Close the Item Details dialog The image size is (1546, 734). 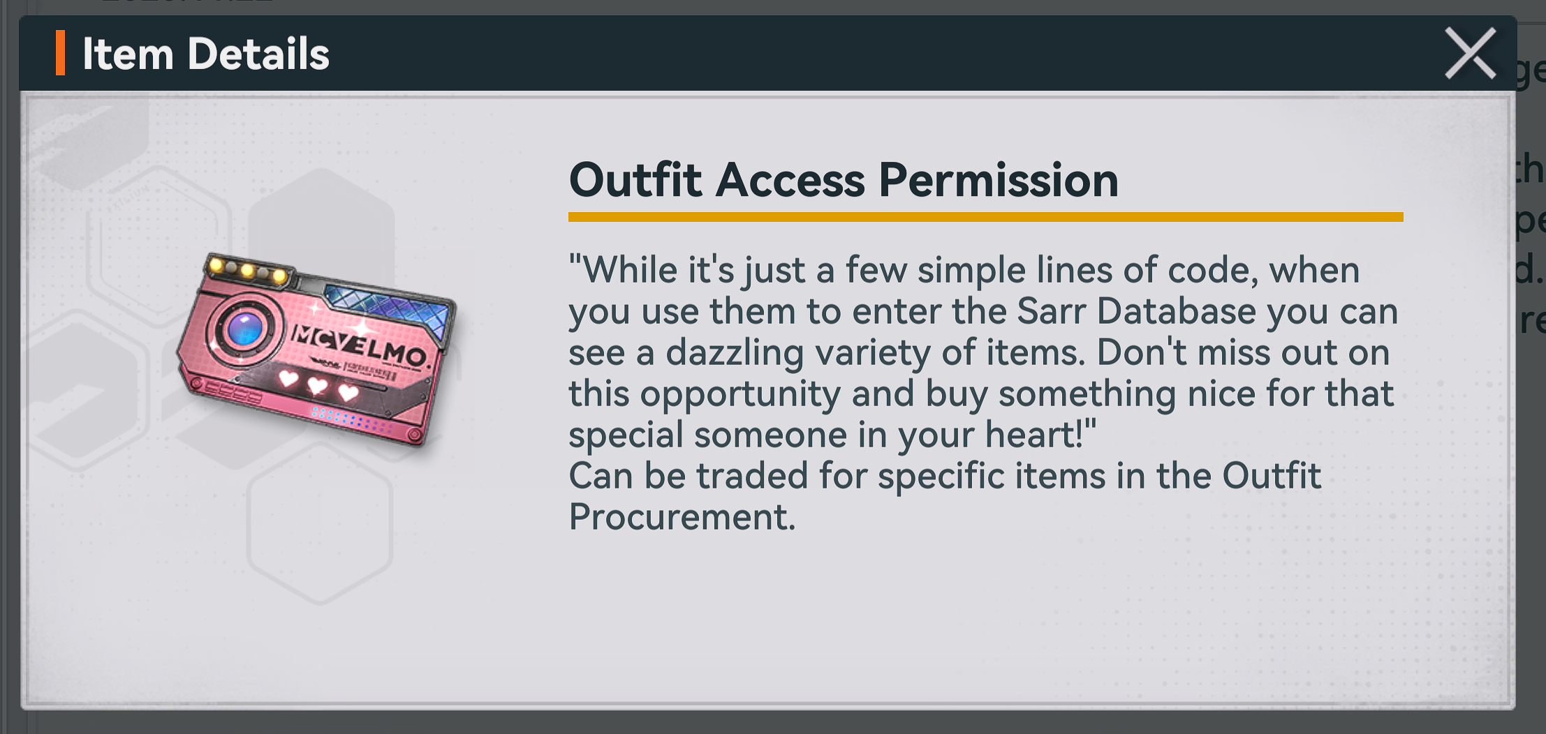coord(1470,53)
